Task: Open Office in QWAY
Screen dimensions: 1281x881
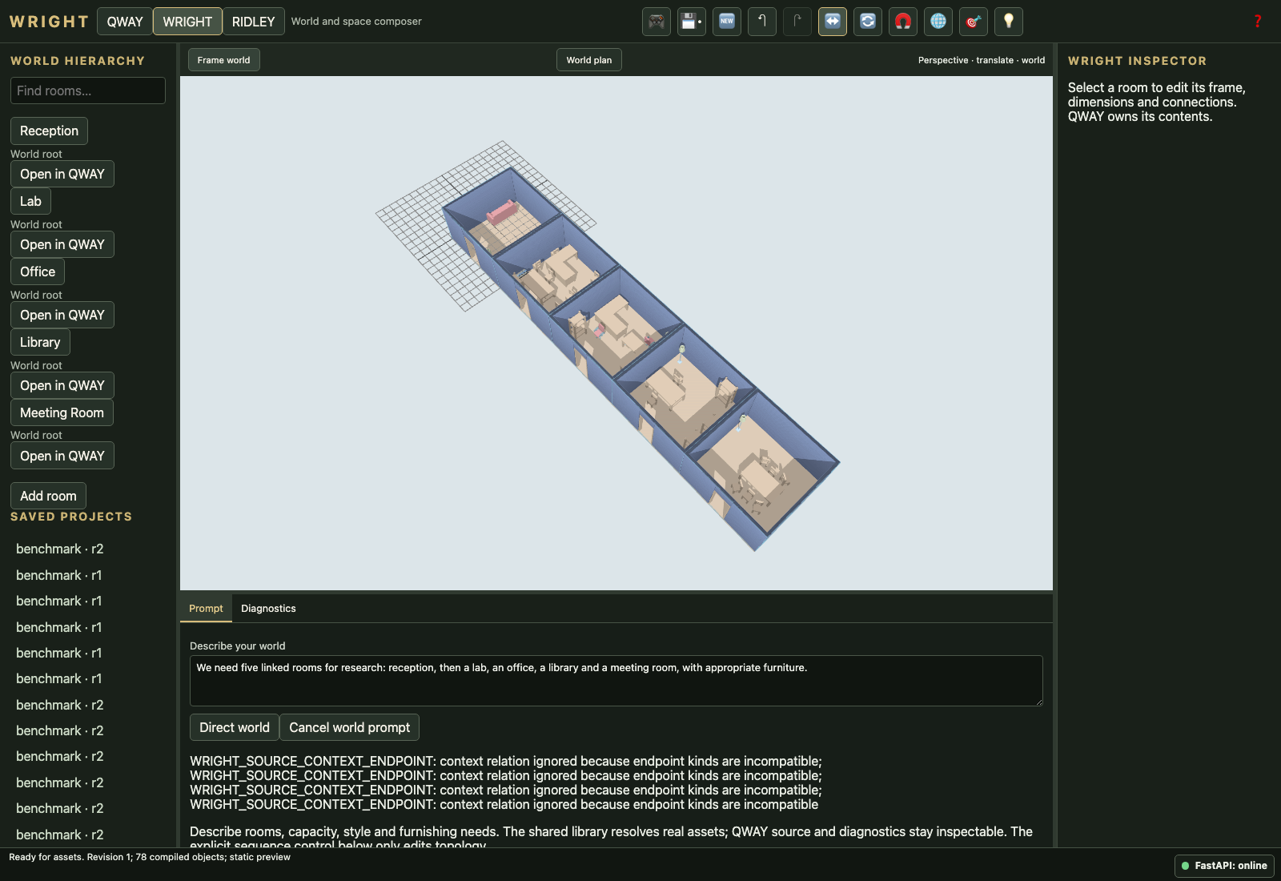Action: [x=62, y=315]
